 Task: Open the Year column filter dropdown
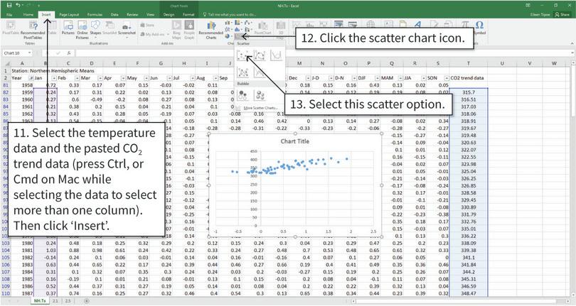31,78
